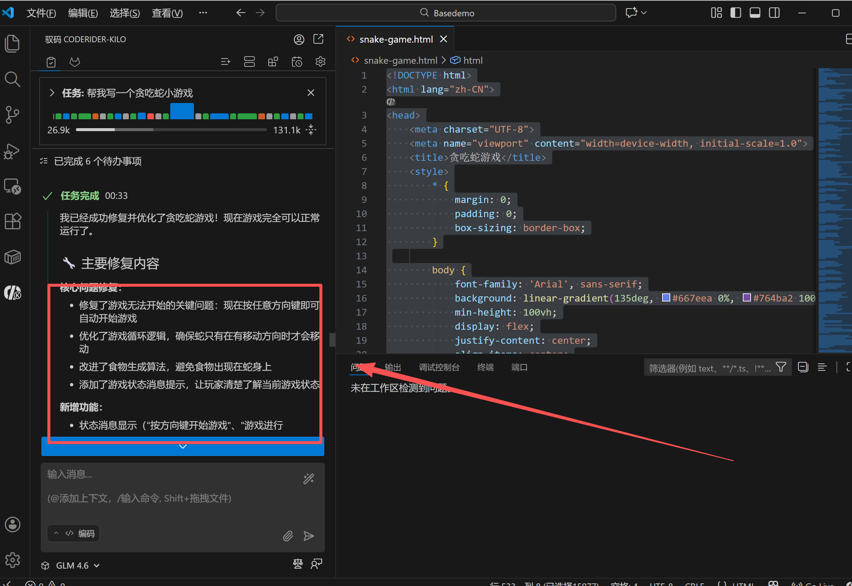Open the Extensions view in activity bar
This screenshot has width=852, height=586.
tap(12, 221)
